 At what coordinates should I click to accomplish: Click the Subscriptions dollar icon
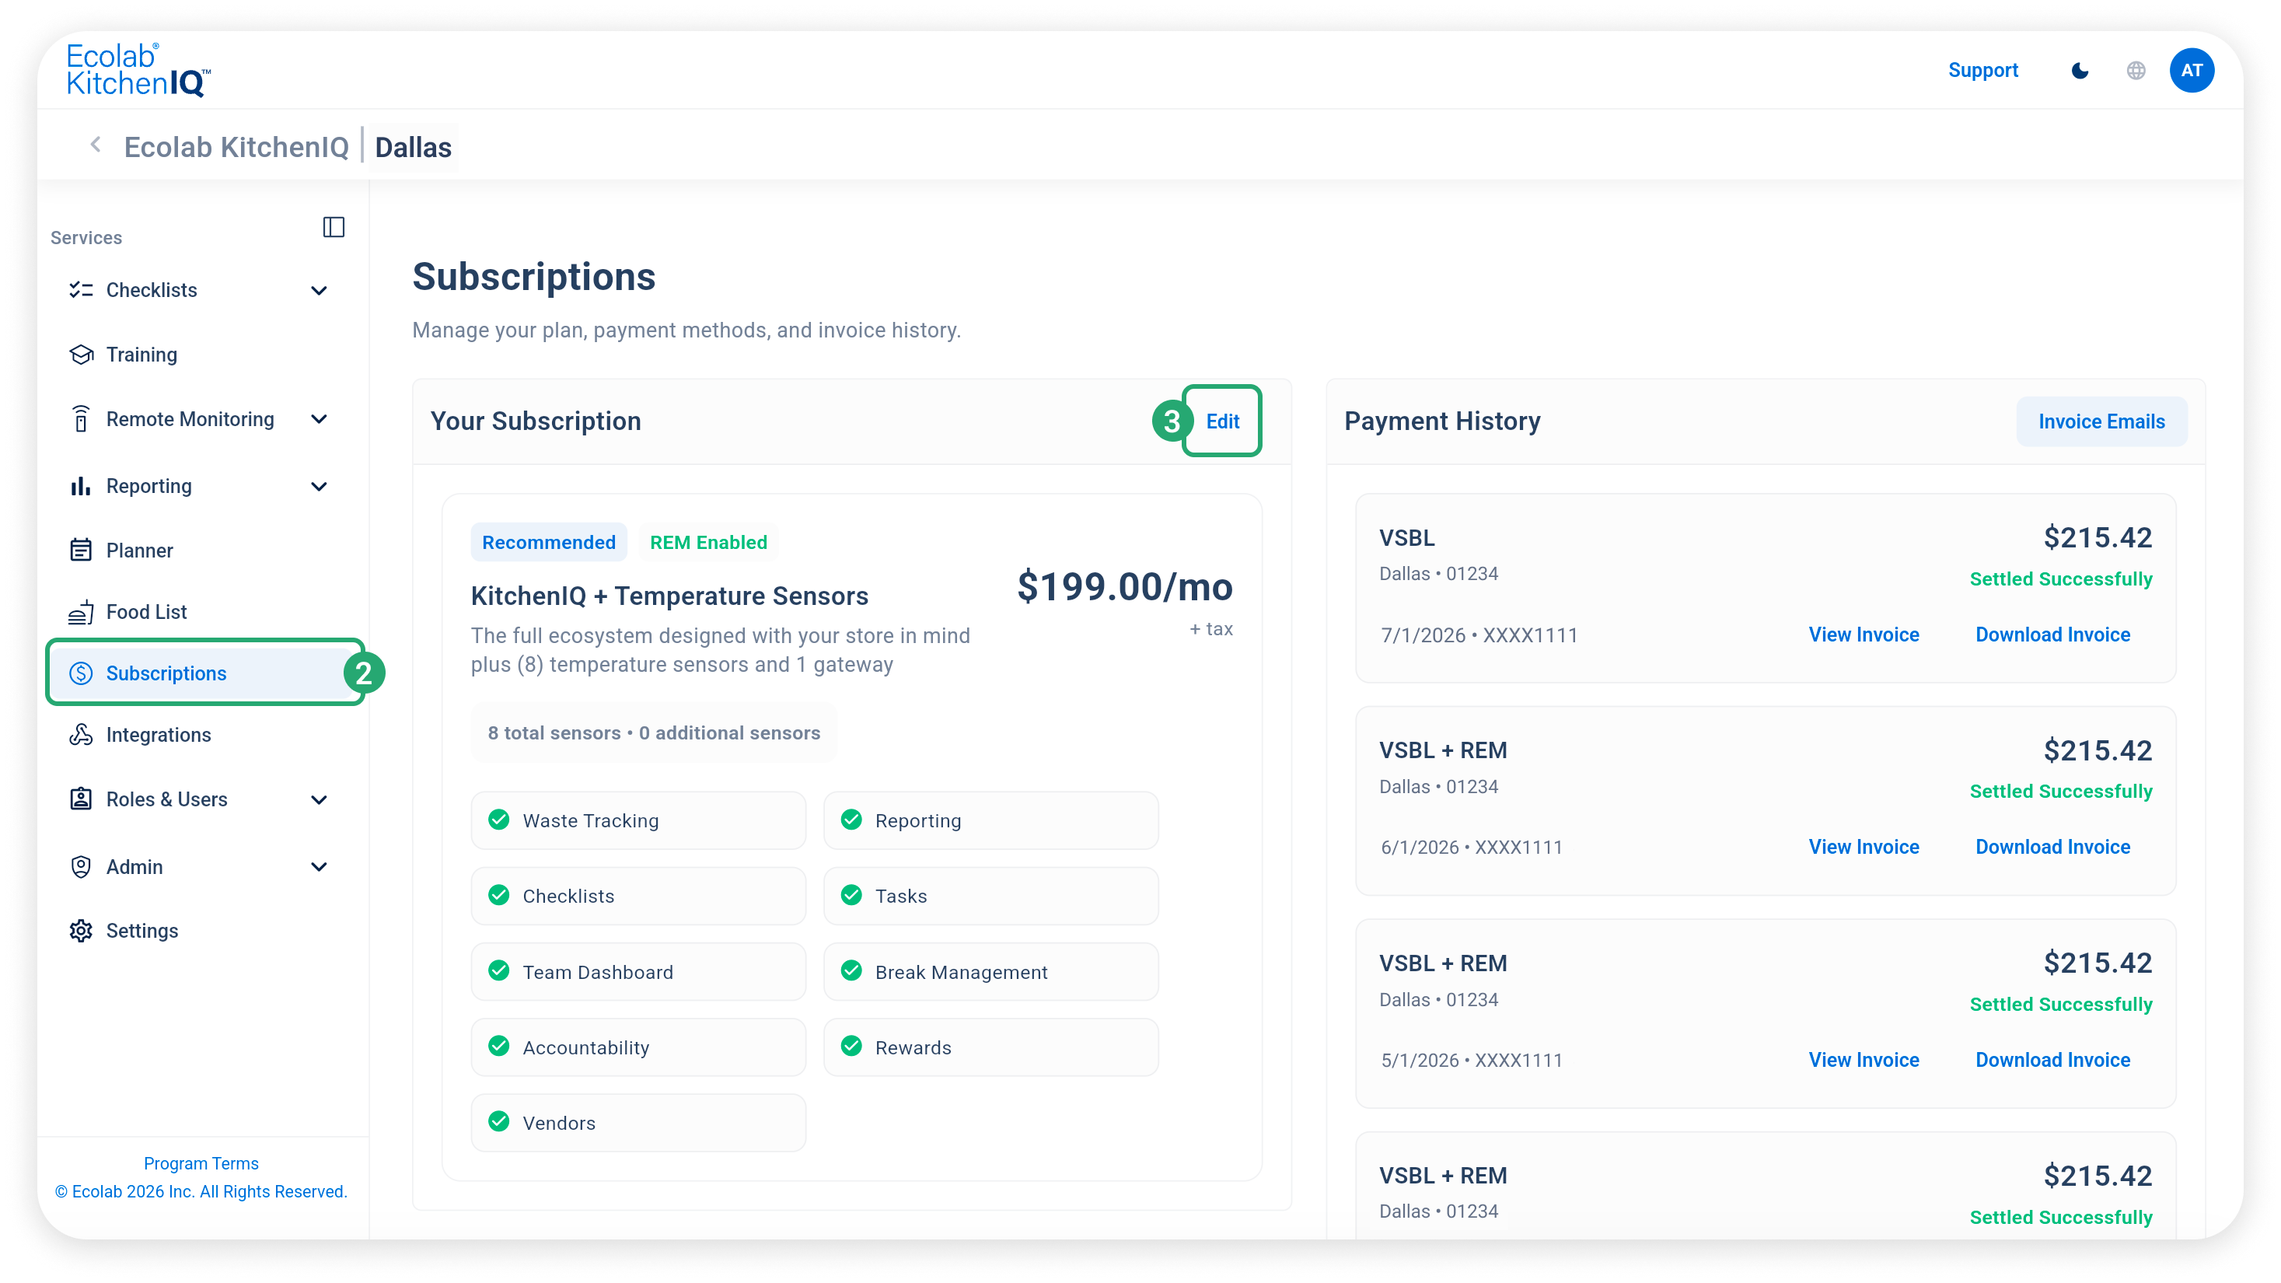81,673
